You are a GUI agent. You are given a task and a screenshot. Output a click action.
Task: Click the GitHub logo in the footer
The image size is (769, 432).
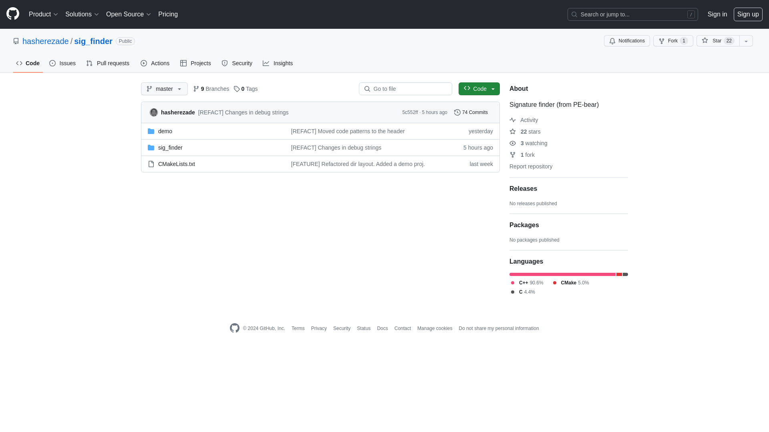[x=235, y=328]
